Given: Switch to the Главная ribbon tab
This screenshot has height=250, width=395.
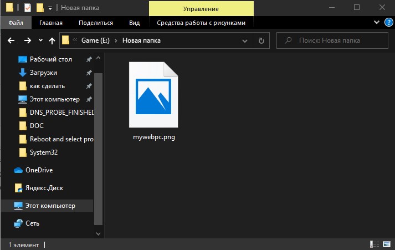Looking at the screenshot, I should pyautogui.click(x=51, y=23).
